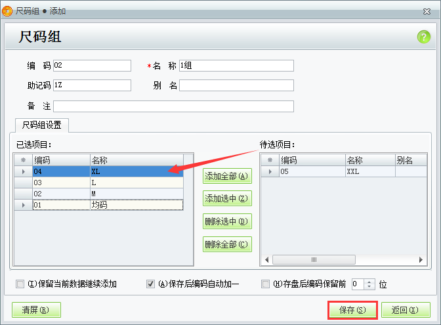The image size is (441, 325).
Task: Click the 保存(S) save button
Action: point(352,310)
